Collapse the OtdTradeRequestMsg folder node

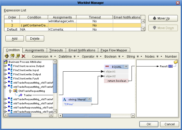tap(10, 91)
